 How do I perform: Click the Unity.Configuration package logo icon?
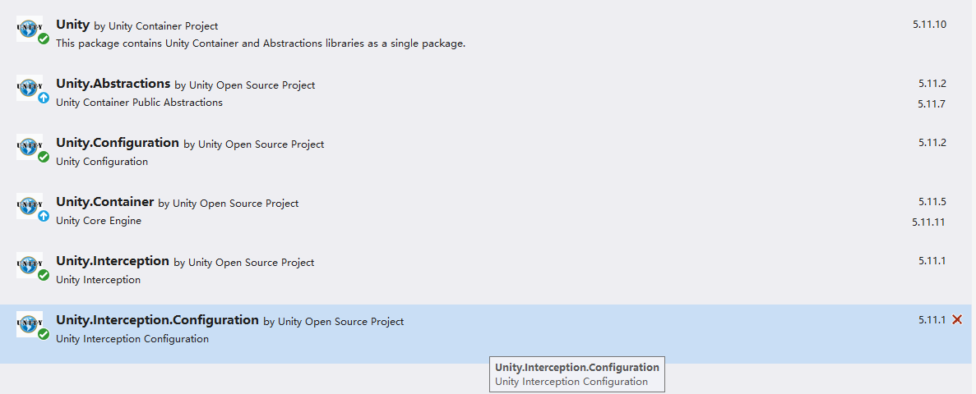[28, 146]
